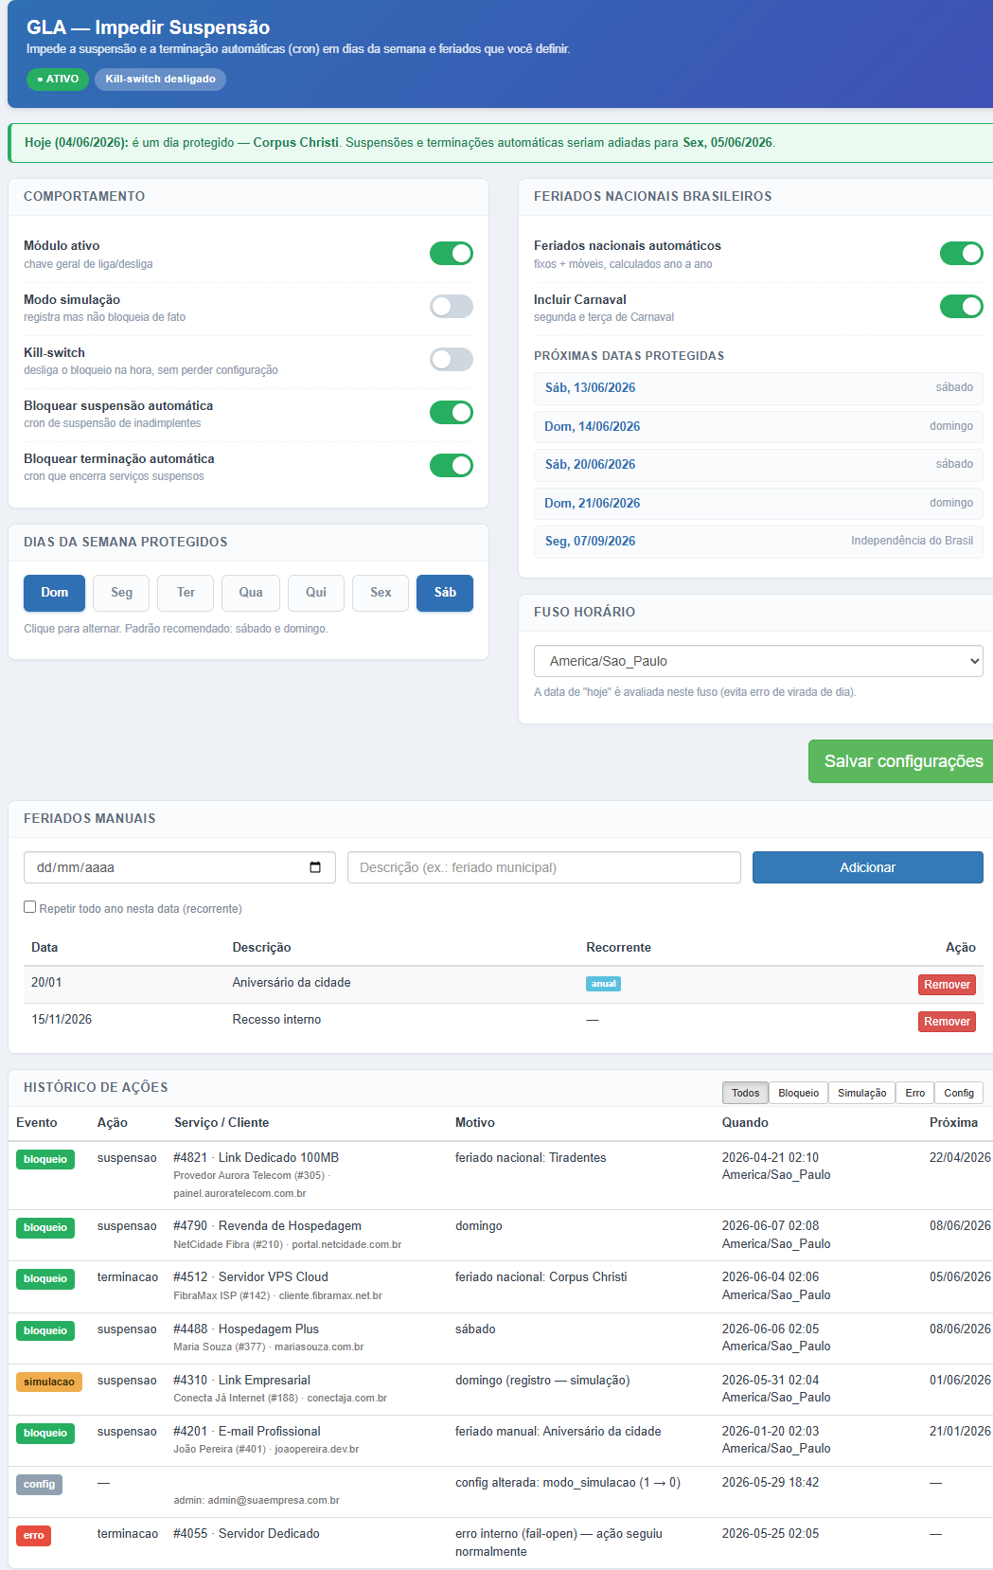The height and width of the screenshot is (1570, 993).
Task: Open the calendar picker icon in date field
Action: (x=315, y=867)
